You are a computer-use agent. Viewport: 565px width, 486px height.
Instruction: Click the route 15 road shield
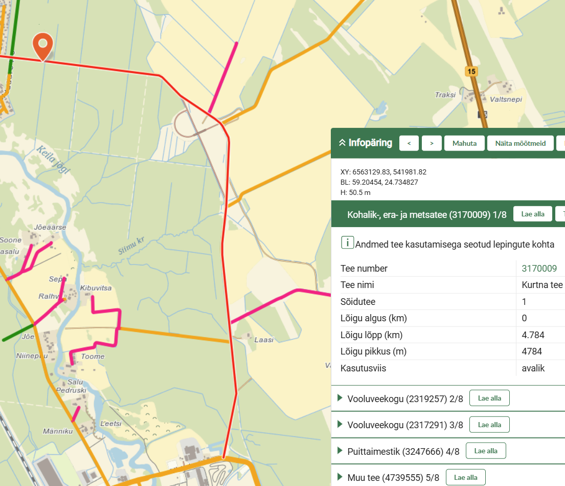[x=471, y=71]
